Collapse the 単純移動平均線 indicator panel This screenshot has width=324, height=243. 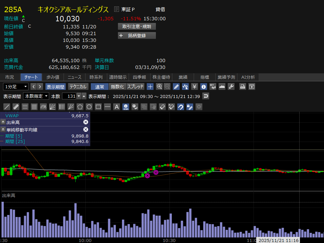click(3, 129)
